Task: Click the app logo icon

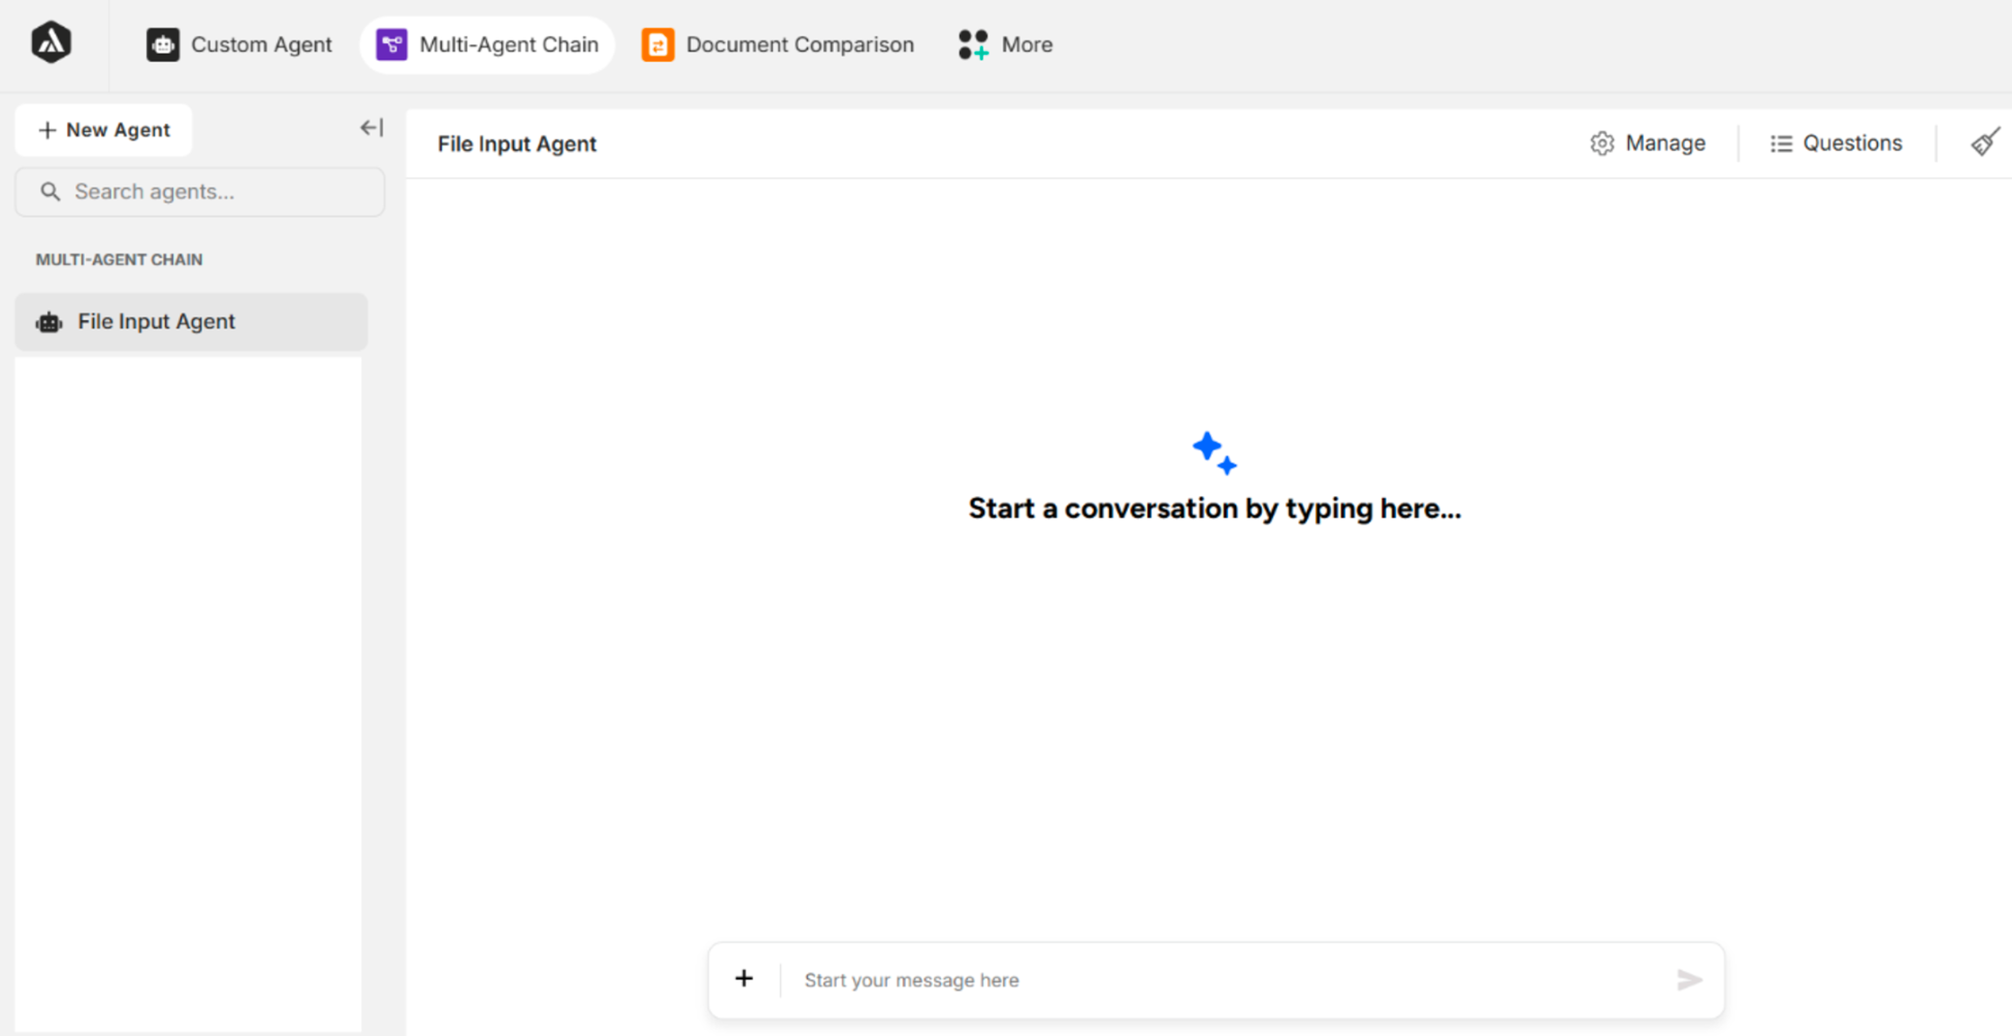Action: point(51,42)
